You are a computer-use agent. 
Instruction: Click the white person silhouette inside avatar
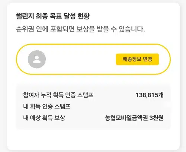(x=37, y=60)
